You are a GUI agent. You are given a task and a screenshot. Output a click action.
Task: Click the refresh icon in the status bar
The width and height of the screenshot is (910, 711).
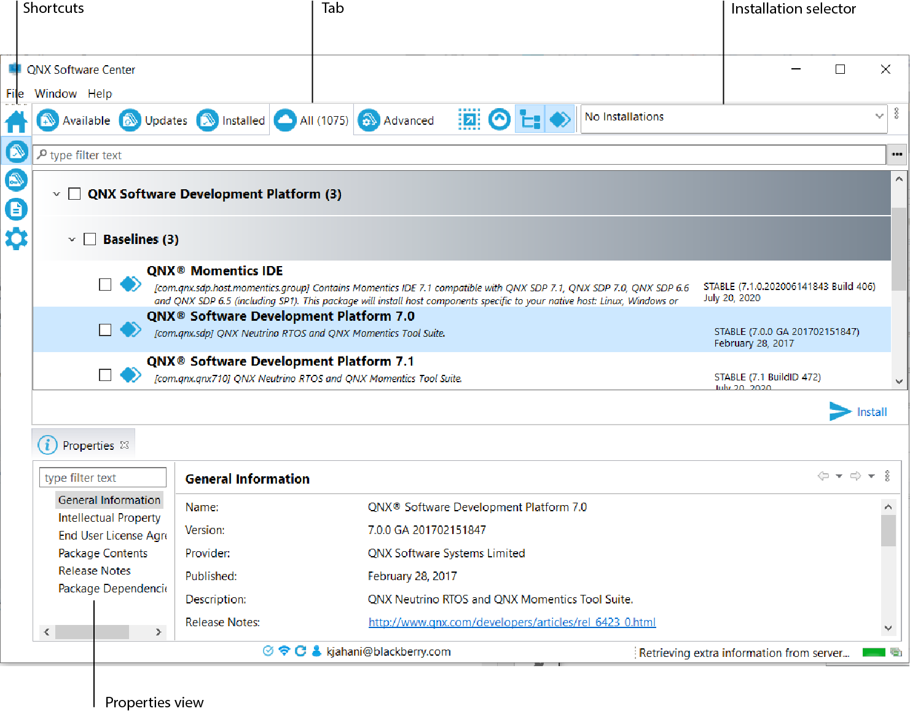point(300,651)
